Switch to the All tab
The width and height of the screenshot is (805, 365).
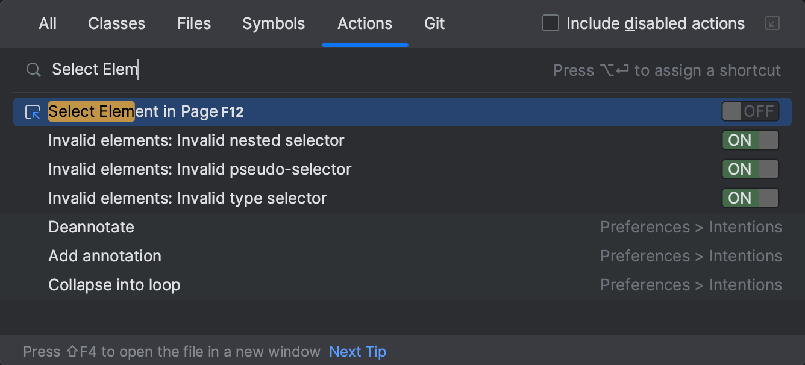click(x=48, y=23)
